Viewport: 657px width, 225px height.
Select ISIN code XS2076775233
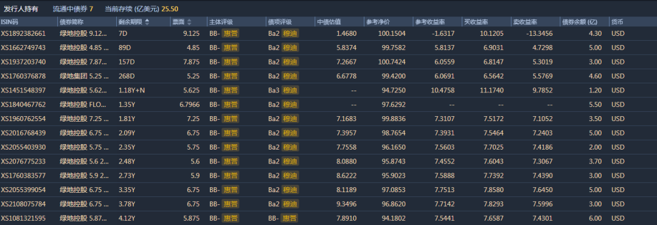[x=24, y=161]
